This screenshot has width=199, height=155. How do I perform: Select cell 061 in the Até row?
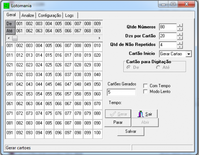tap(20, 31)
